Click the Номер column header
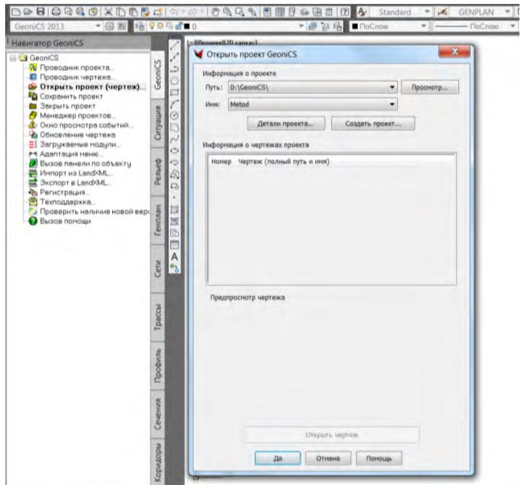Screen dimensions: 526x485 pyautogui.click(x=221, y=162)
